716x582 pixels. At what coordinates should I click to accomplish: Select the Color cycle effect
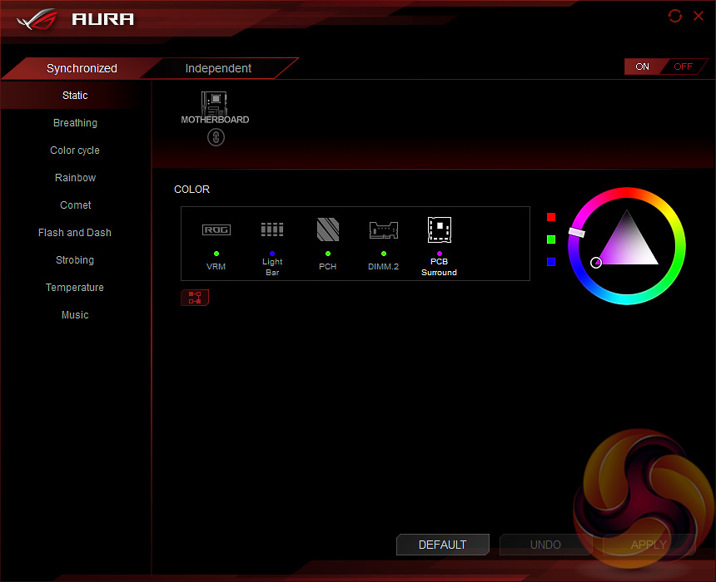pos(75,150)
